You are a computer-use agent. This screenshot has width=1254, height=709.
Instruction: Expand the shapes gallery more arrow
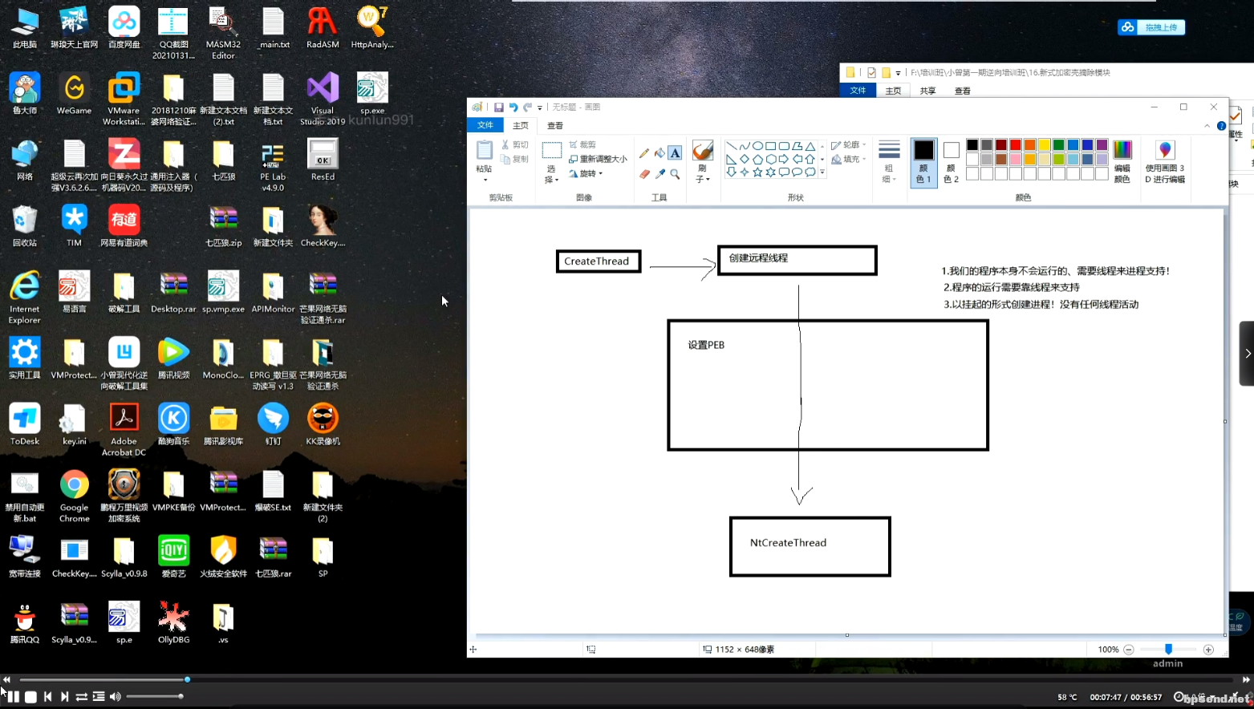822,172
